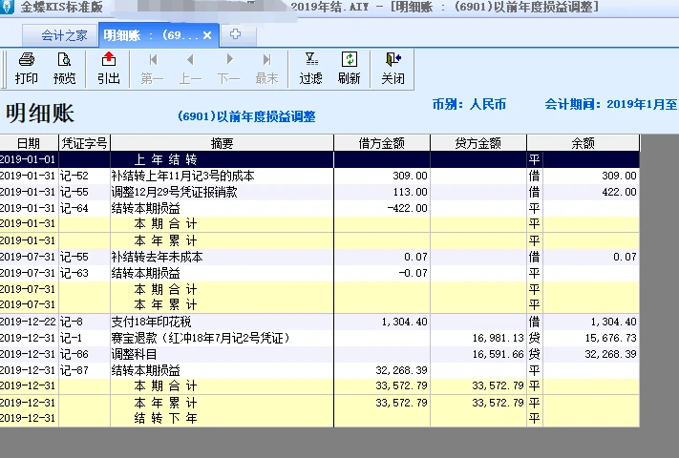Click the 日期 column header

pyautogui.click(x=29, y=143)
